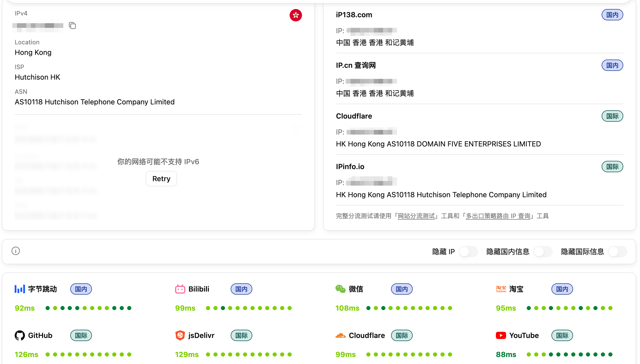Click the Cloudflare cloud icon in speed tests
Image resolution: width=640 pixels, height=364 pixels.
pyautogui.click(x=341, y=335)
